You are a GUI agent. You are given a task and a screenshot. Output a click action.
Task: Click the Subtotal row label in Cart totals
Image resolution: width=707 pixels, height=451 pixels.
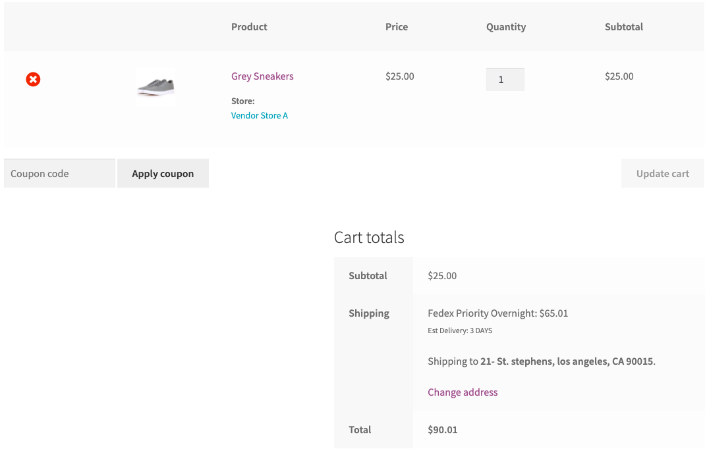coord(368,276)
